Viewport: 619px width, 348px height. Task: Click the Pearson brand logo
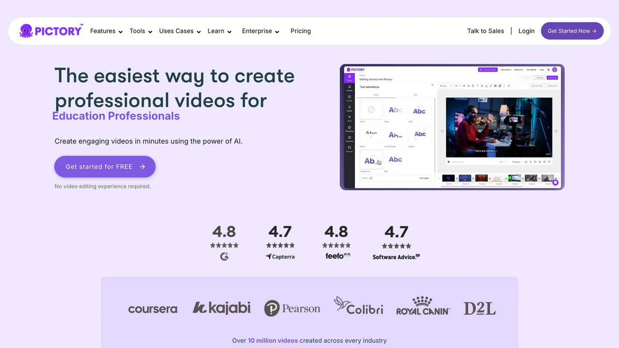coord(292,309)
